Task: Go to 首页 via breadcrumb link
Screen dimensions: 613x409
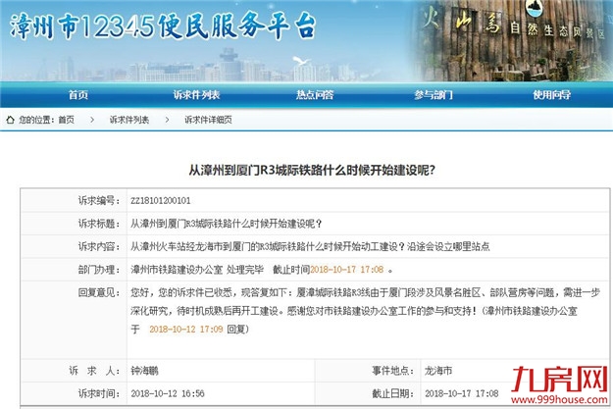Action: [67, 120]
